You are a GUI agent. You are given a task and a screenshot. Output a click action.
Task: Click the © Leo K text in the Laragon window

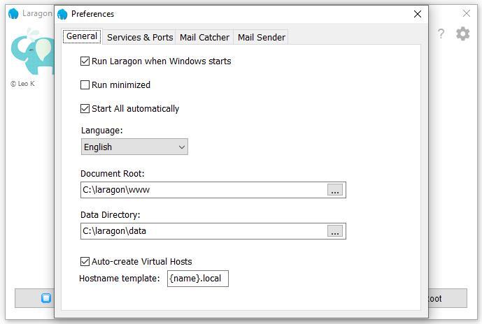pos(22,84)
